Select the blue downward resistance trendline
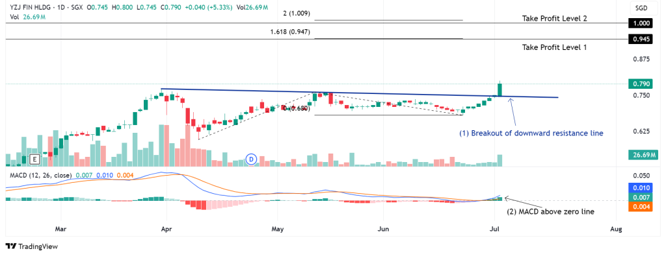This screenshot has width=666, height=256. pyautogui.click(x=359, y=93)
